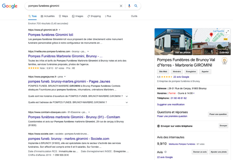The image size is (233, 160).
Task: Click the Appeler button
Action: tap(205, 72)
